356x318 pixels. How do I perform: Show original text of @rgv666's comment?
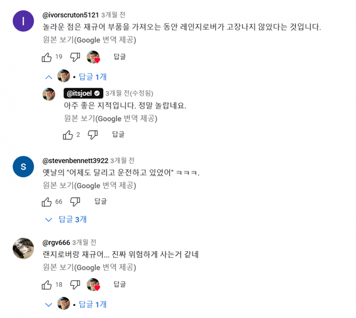(88, 267)
